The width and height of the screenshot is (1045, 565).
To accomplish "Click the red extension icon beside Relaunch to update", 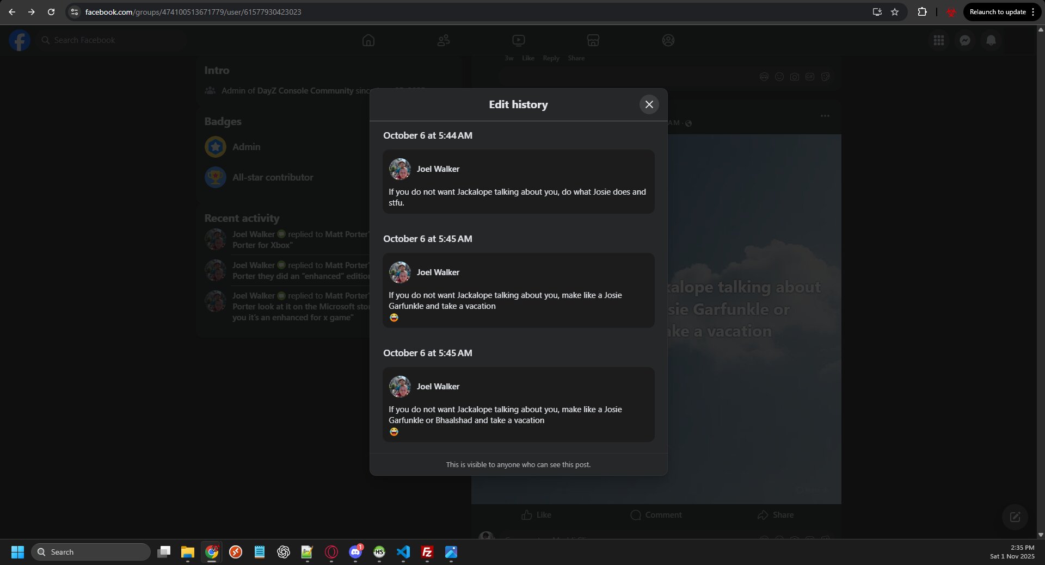I will [951, 12].
